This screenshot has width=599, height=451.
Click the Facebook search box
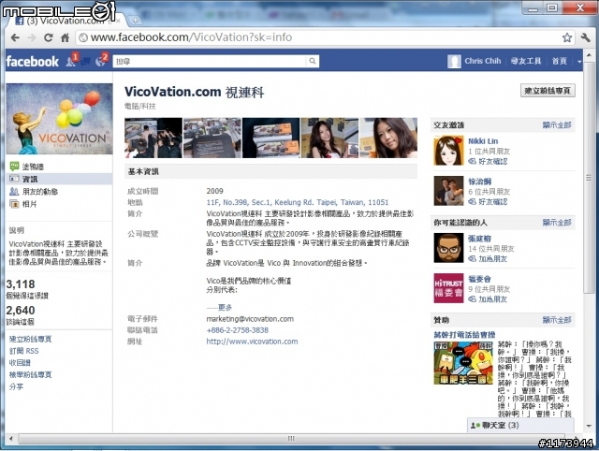[x=210, y=61]
